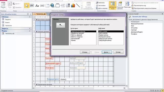Click the Готово button
This screenshot has width=164, height=92.
pyautogui.click(x=118, y=52)
